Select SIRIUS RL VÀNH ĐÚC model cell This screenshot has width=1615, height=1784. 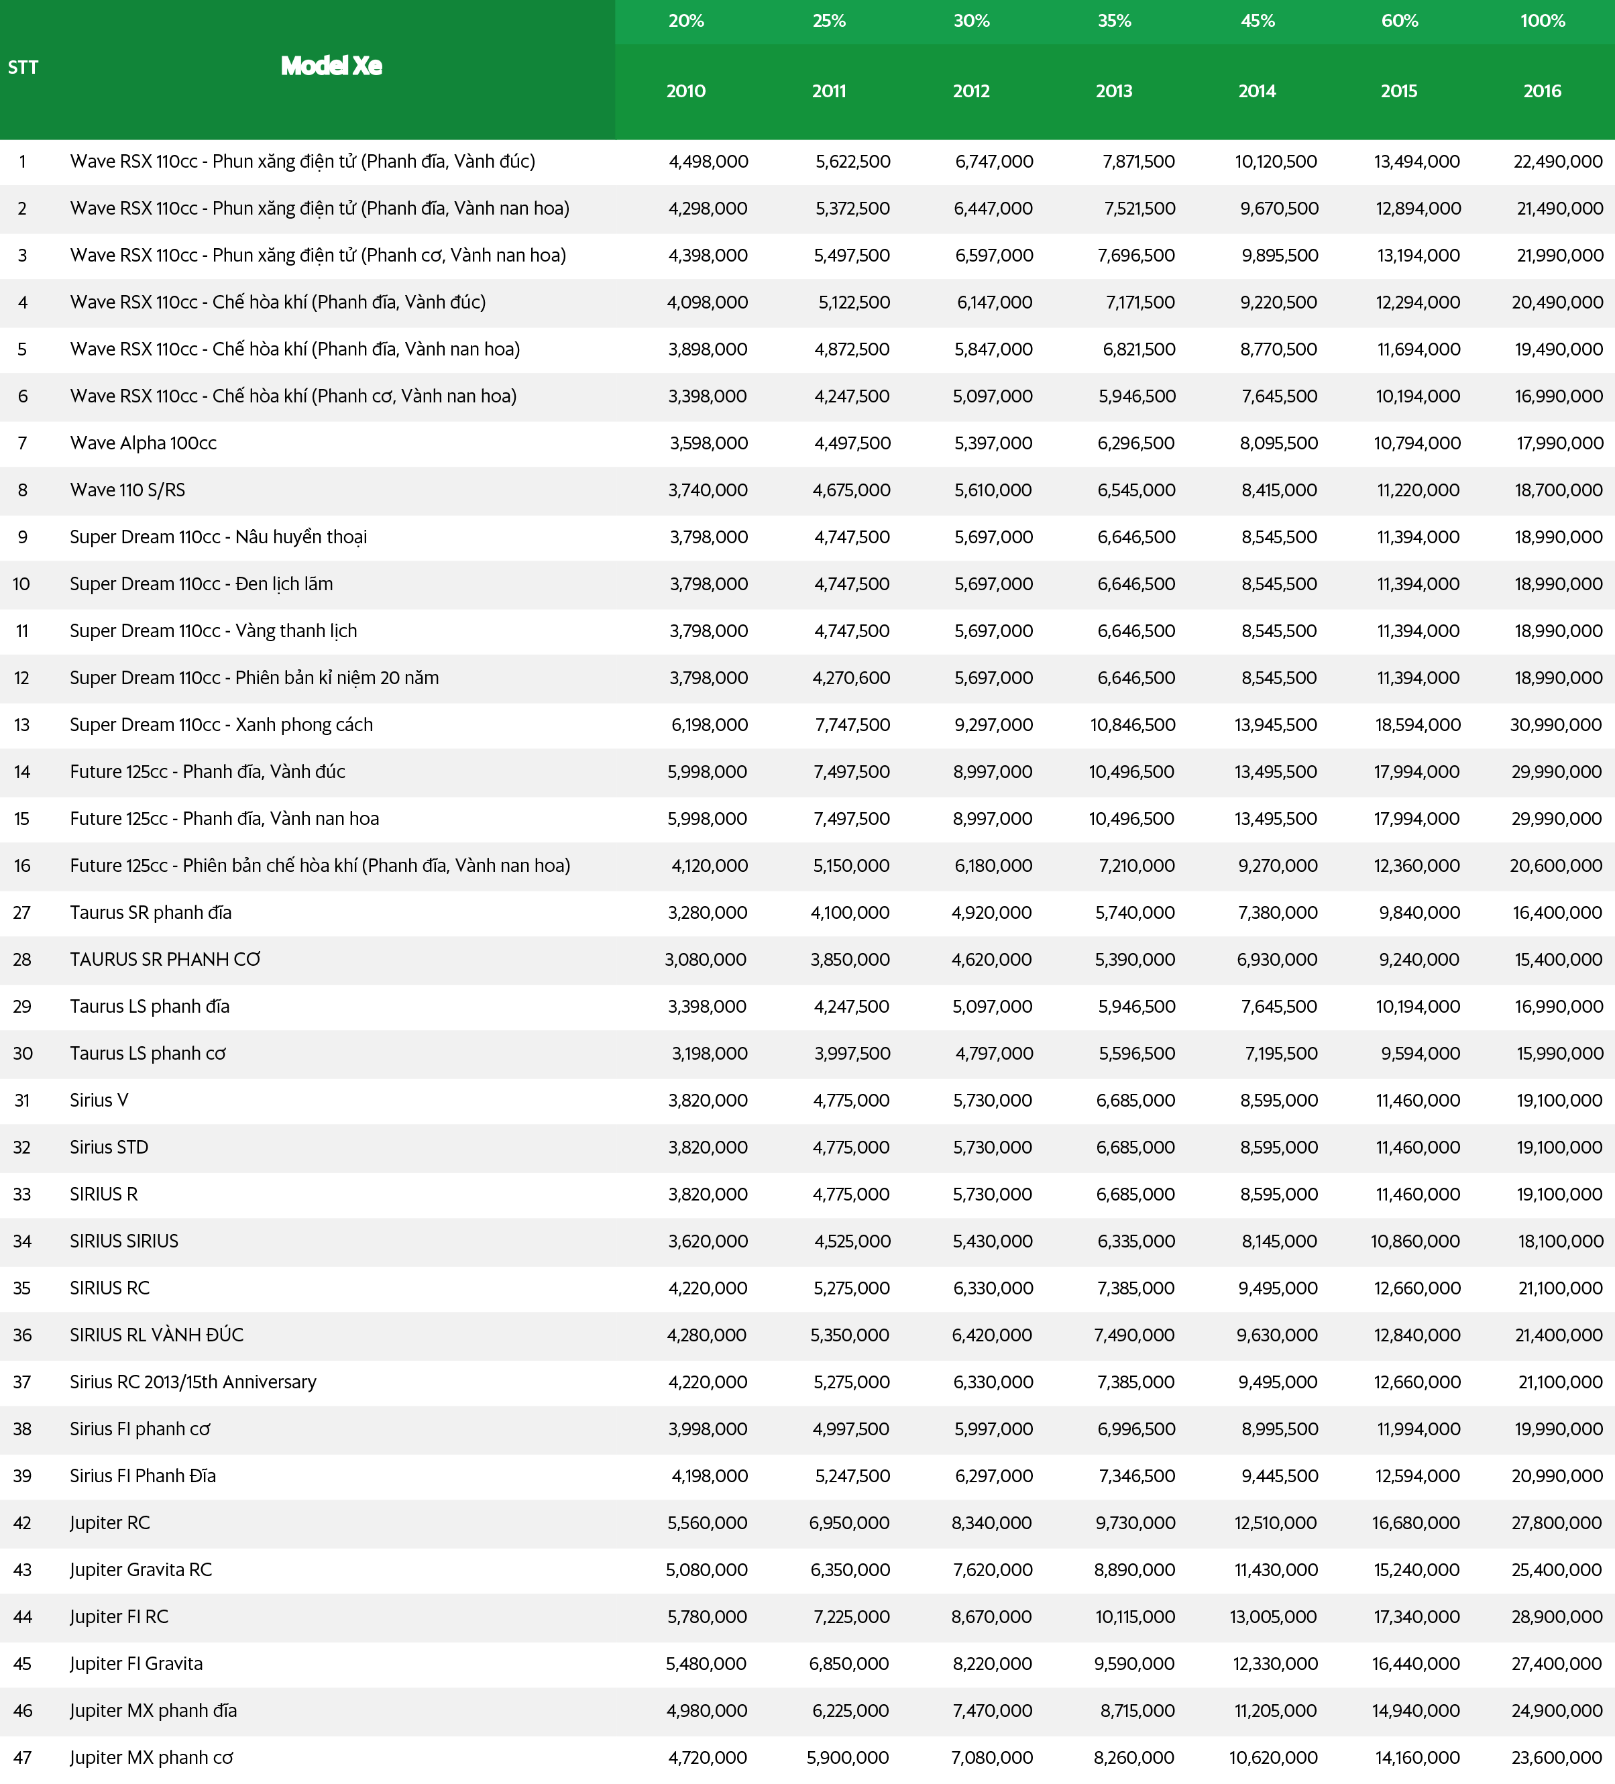[157, 1335]
